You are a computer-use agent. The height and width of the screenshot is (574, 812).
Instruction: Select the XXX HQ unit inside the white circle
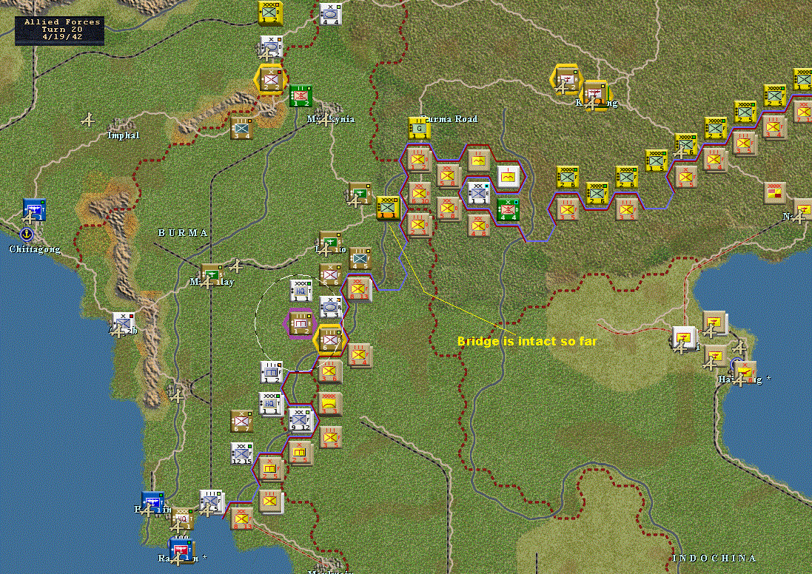[301, 291]
